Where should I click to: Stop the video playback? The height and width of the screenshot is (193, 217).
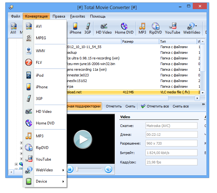point(70,169)
